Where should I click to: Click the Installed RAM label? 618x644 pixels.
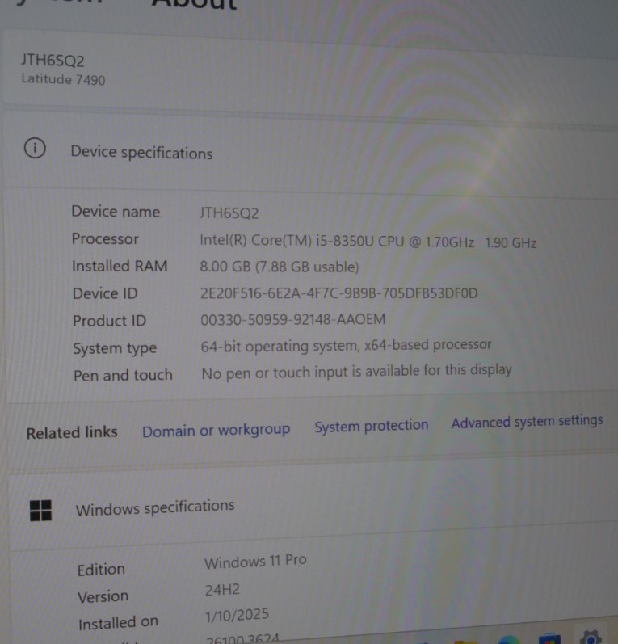pyautogui.click(x=120, y=266)
